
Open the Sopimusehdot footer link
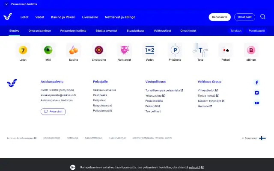[51, 138]
